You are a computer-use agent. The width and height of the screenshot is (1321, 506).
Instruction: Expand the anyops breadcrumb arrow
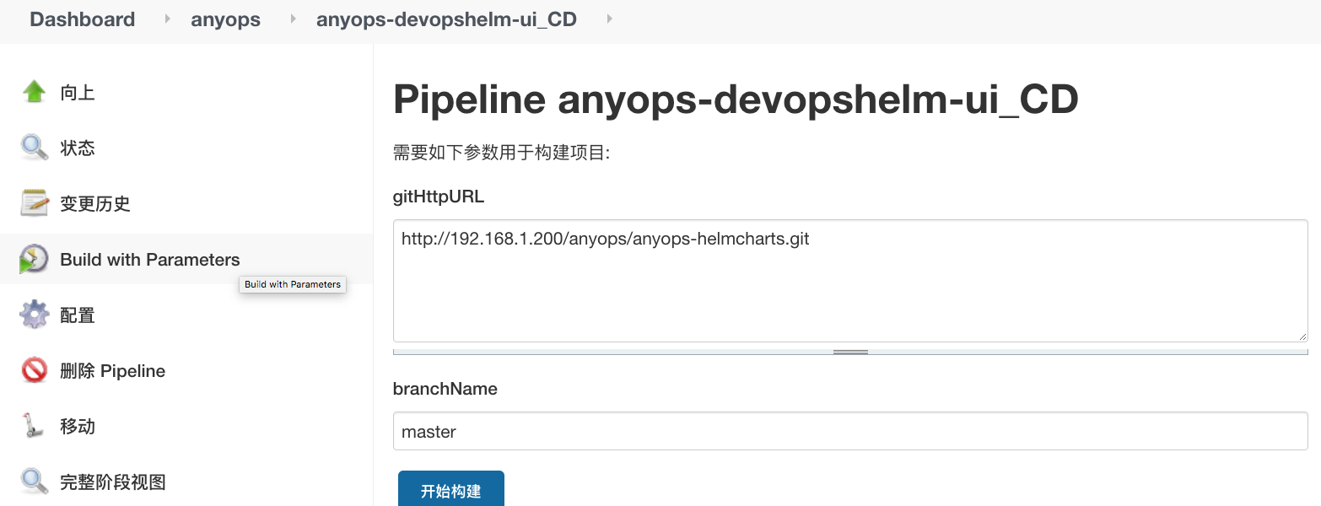click(x=293, y=19)
